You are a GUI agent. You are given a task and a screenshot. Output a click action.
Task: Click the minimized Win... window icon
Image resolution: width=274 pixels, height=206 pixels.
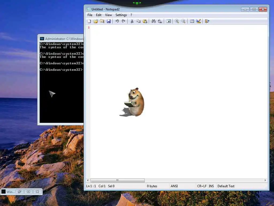pos(3,192)
